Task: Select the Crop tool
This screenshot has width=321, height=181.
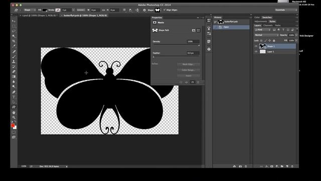Action: pos(14,41)
